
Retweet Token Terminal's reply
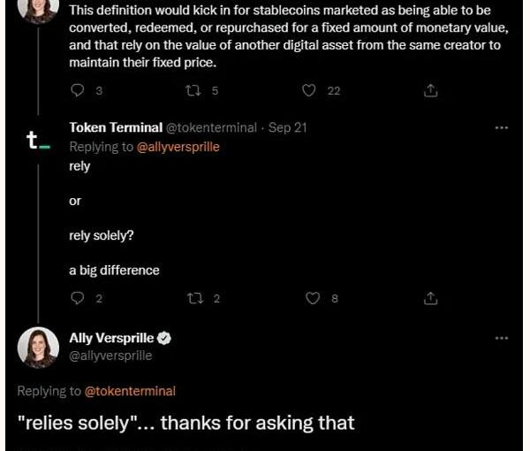(196, 298)
